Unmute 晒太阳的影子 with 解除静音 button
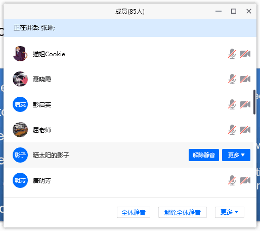260x231 pixels. (204, 155)
